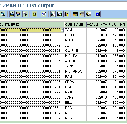
Task: Click customer name RAJ
Action: tap(68, 87)
